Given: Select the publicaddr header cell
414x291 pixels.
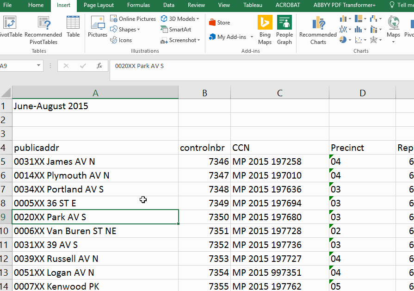Looking at the screenshot, I should (x=95, y=147).
